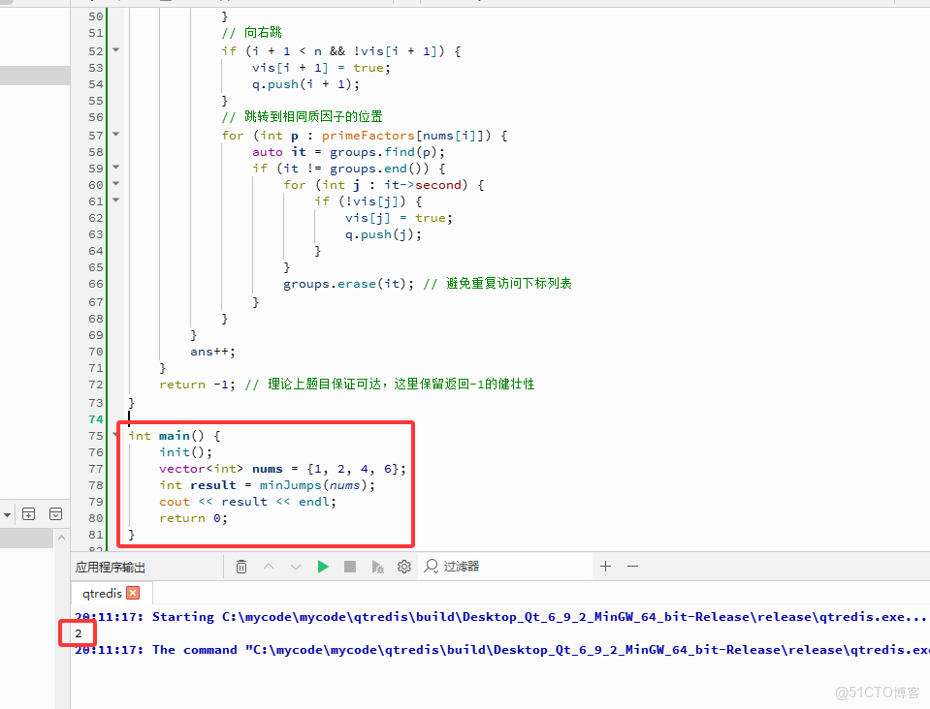Image resolution: width=930 pixels, height=709 pixels.
Task: Click 'return -1;' statement on line 72
Action: (x=197, y=385)
